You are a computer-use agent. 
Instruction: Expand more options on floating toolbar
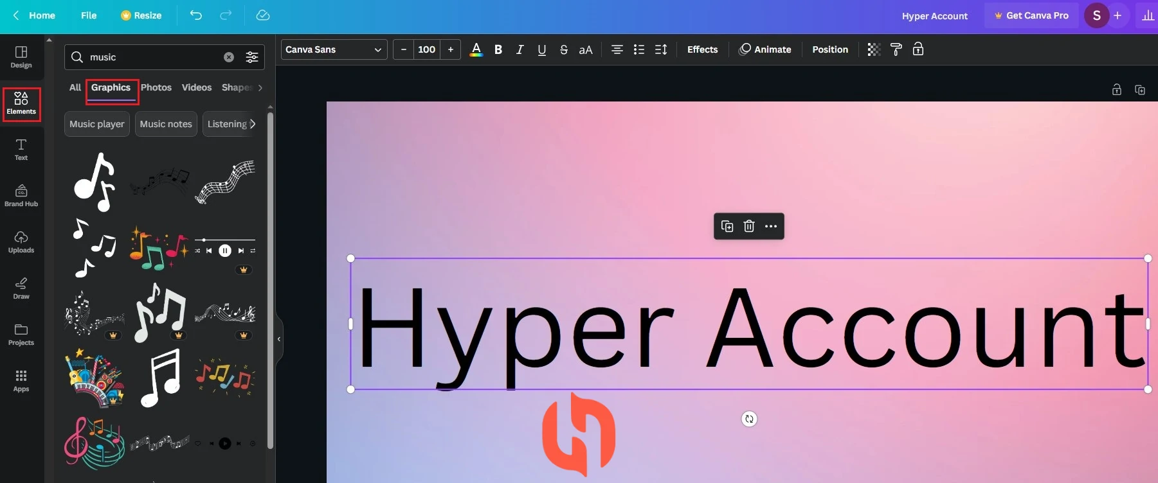pyautogui.click(x=771, y=226)
